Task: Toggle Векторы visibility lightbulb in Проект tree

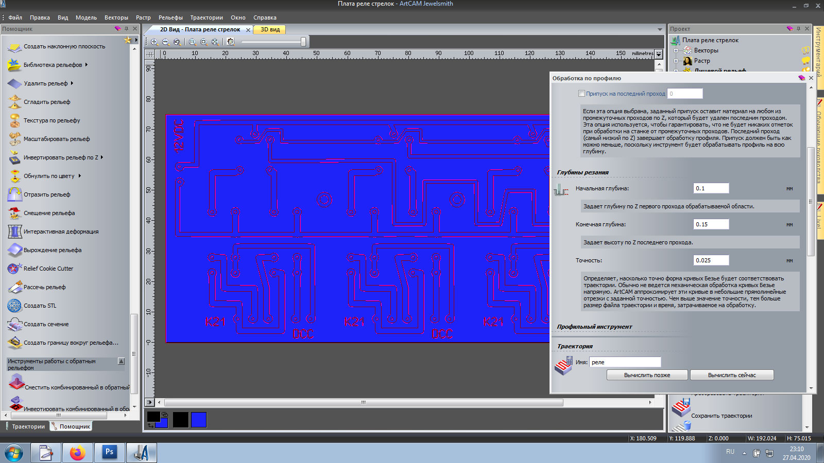Action: (x=806, y=50)
